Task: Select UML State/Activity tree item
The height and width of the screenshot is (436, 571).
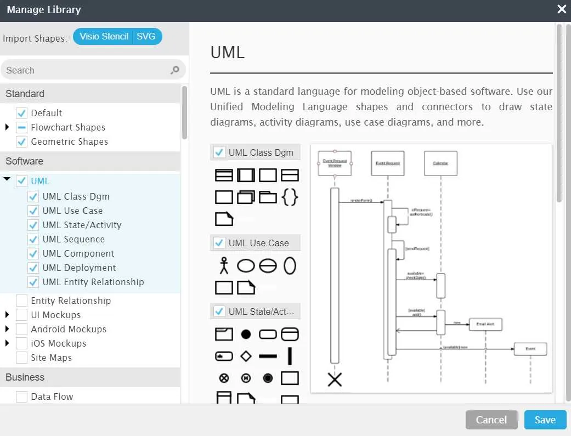Action: pos(82,225)
